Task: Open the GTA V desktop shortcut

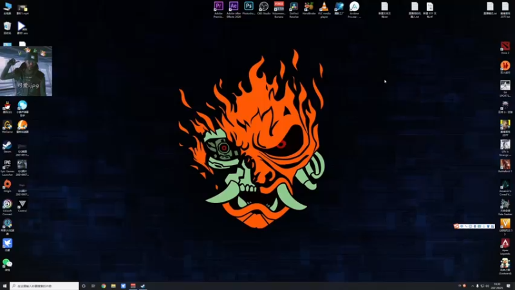Action: [505, 227]
